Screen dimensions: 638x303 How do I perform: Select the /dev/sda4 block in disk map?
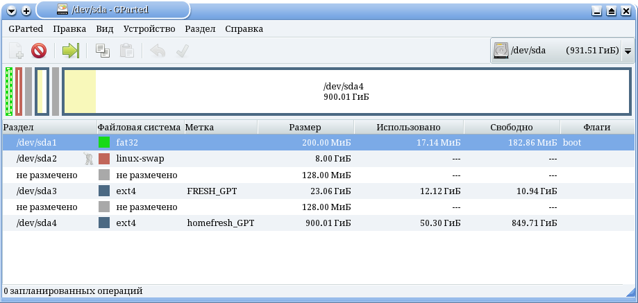coord(347,91)
